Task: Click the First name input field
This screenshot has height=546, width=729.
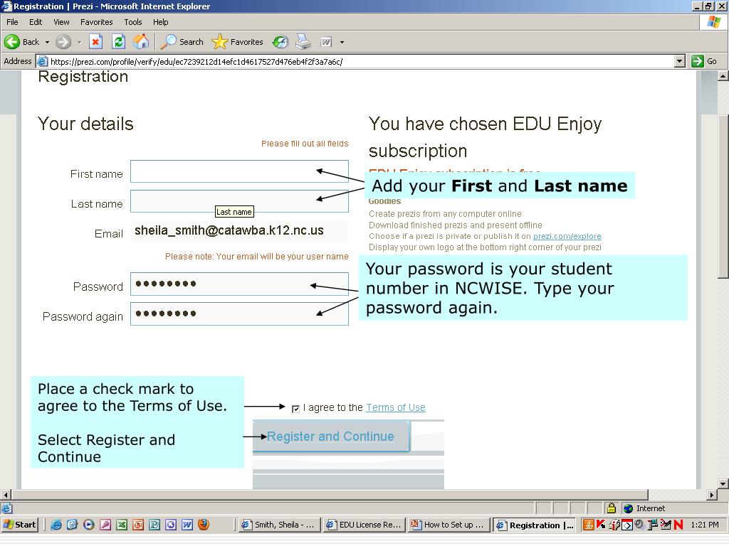Action: pyautogui.click(x=239, y=171)
